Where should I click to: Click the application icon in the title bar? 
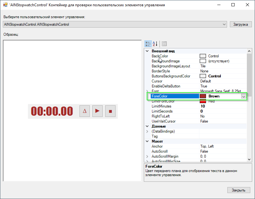pos(5,4)
